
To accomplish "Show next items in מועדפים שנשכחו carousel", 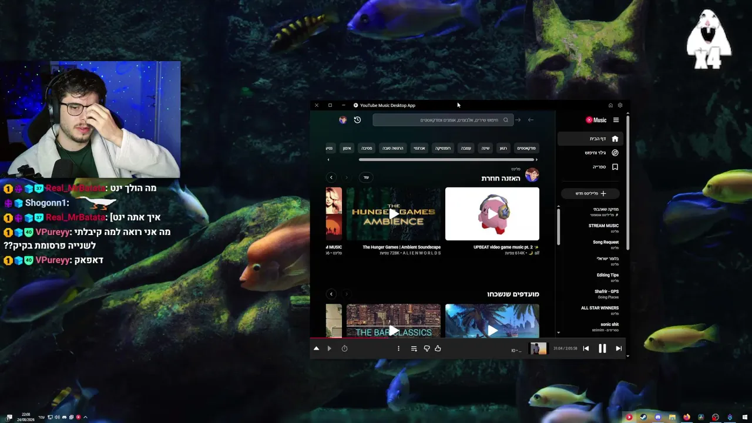I will (331, 294).
